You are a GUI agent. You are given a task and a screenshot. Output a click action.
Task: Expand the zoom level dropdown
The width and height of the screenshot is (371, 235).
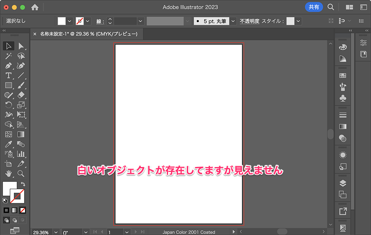[56, 232]
